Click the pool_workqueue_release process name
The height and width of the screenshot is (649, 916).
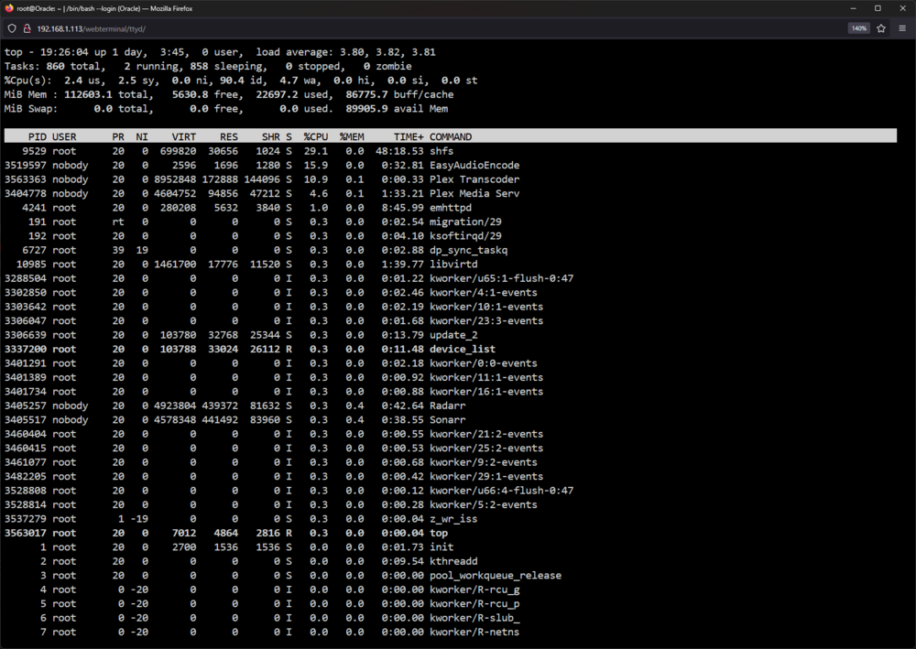click(x=496, y=576)
